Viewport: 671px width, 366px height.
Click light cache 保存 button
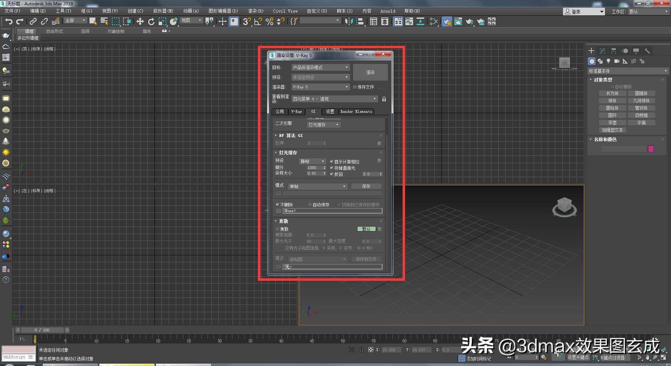(x=366, y=186)
